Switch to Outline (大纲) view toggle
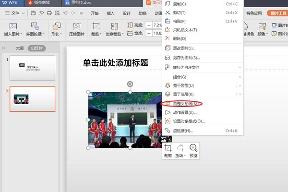The height and width of the screenshot is (192, 288). pos(20,48)
